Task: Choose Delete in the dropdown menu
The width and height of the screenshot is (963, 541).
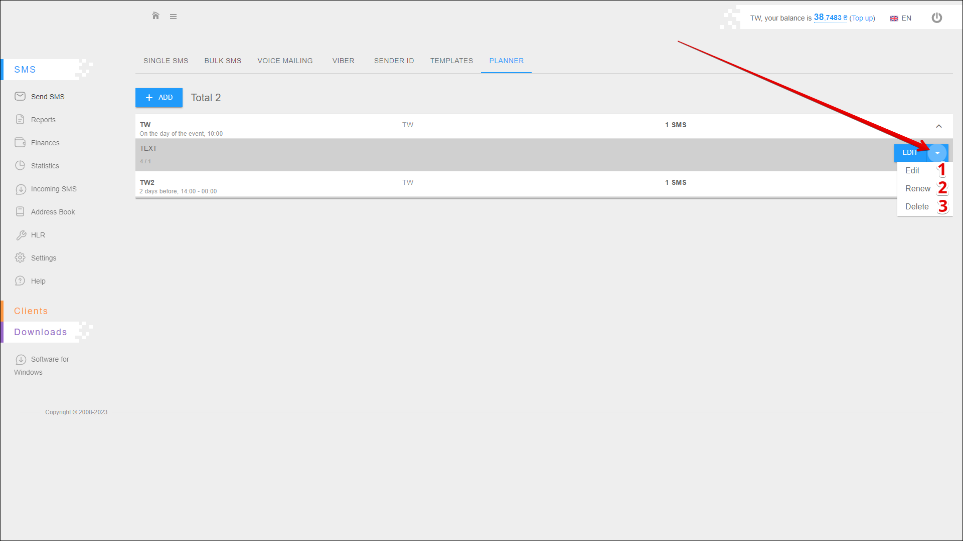Action: tap(916, 206)
